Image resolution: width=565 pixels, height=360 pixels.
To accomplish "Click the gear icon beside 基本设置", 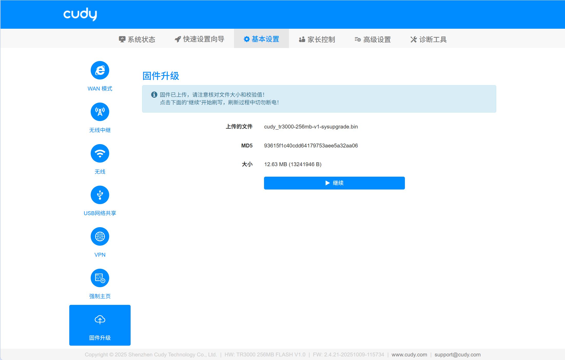I will point(247,39).
